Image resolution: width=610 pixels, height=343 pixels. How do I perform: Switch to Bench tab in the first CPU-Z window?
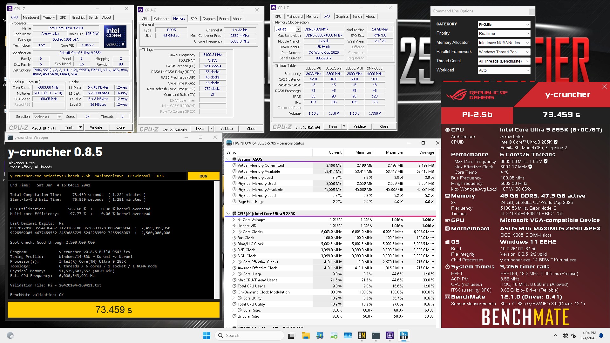point(93,17)
